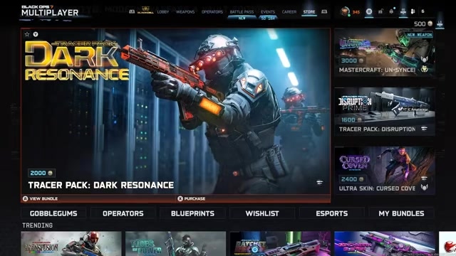Click the Black Ops 7 Multiplayer title
Screen dimensions: 456x256
50,11
